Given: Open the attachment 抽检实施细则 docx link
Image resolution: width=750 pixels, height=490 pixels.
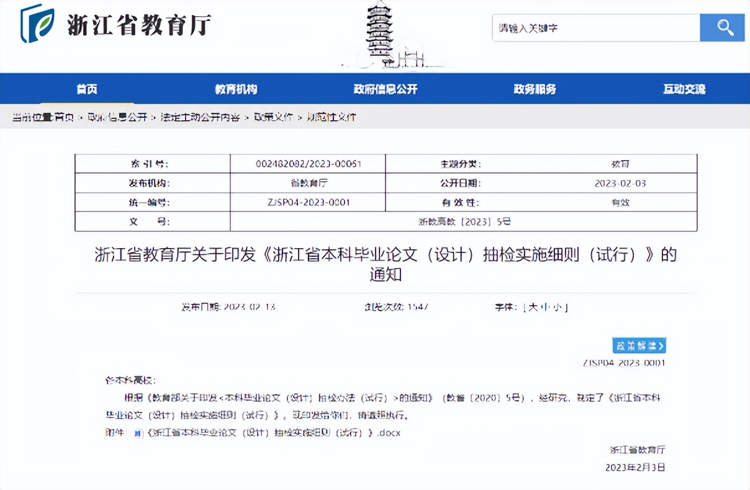Looking at the screenshot, I should click(x=273, y=434).
